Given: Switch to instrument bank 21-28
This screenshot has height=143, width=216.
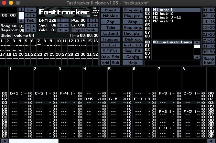Looking at the screenshot, I should [x=208, y=34].
